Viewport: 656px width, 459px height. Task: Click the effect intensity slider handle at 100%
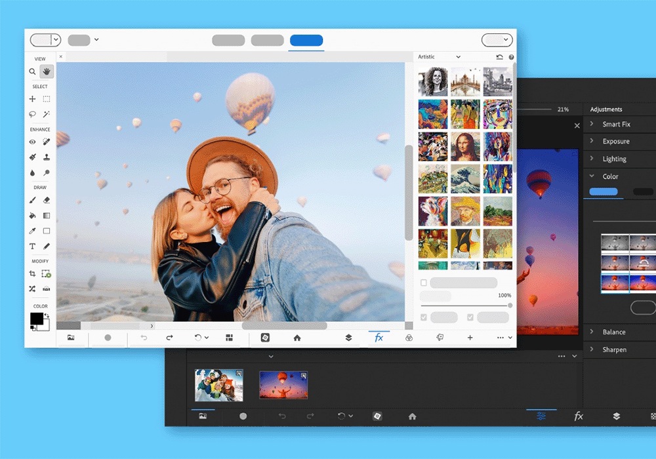510,306
